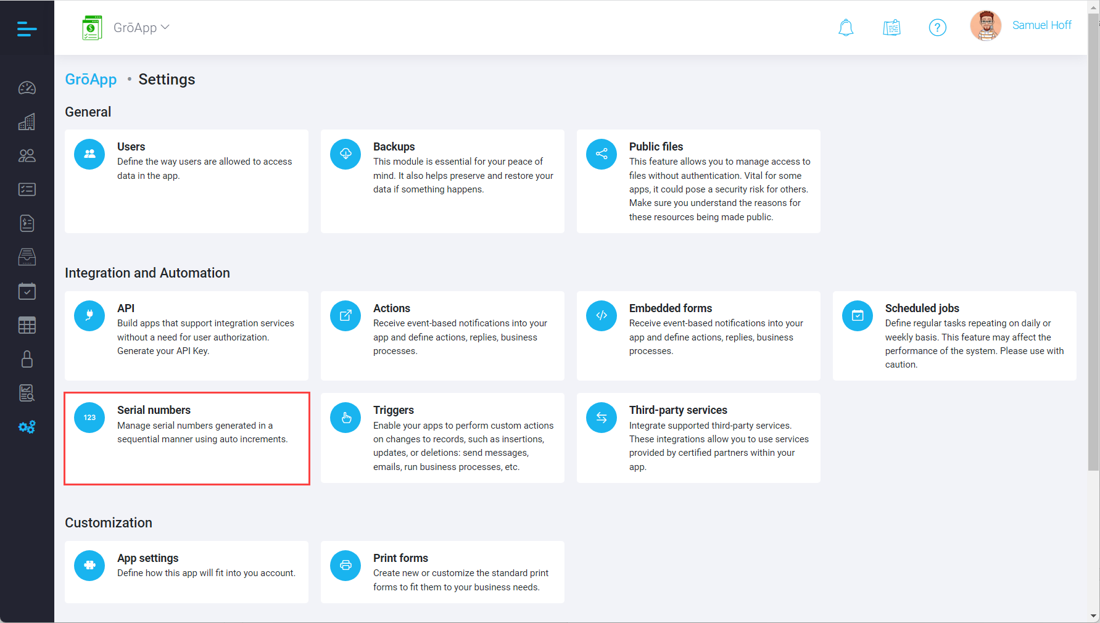The image size is (1100, 623).
Task: Open the tables grid icon in sidebar
Action: coord(27,325)
